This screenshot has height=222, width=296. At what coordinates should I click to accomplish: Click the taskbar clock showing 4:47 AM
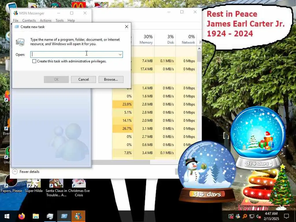[x=271, y=216]
